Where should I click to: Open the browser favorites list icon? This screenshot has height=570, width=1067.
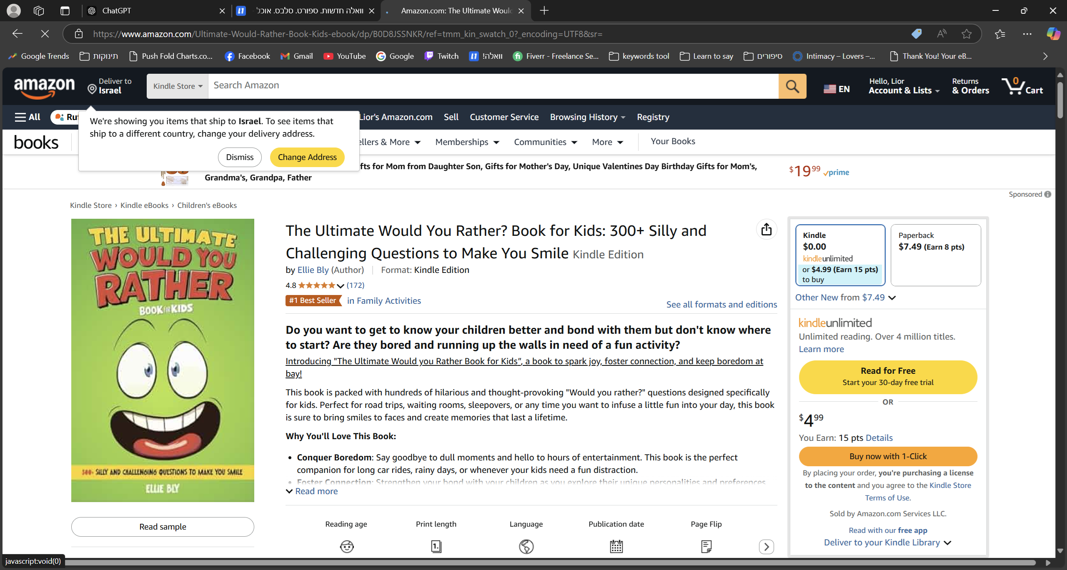[1000, 34]
